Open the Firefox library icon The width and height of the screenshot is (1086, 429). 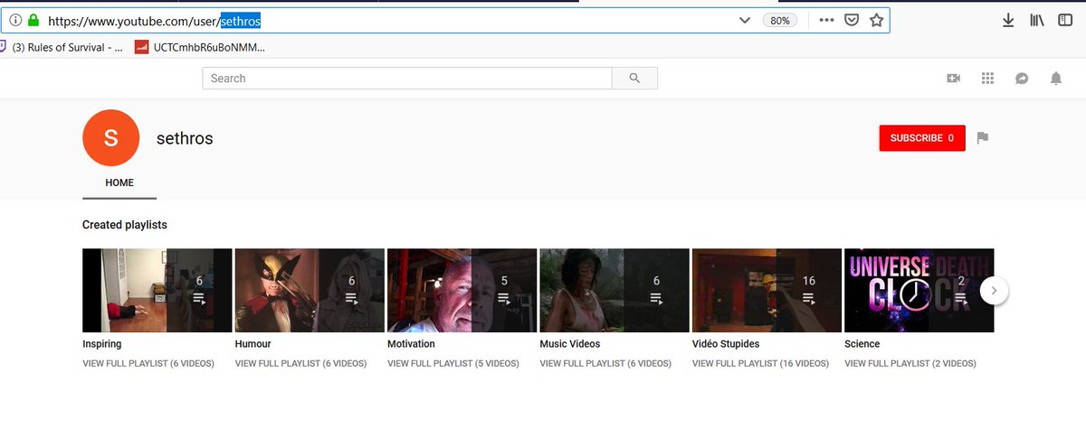tap(1037, 20)
